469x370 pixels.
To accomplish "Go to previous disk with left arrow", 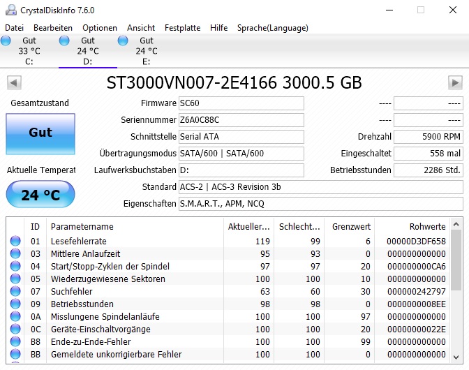I will pos(14,82).
